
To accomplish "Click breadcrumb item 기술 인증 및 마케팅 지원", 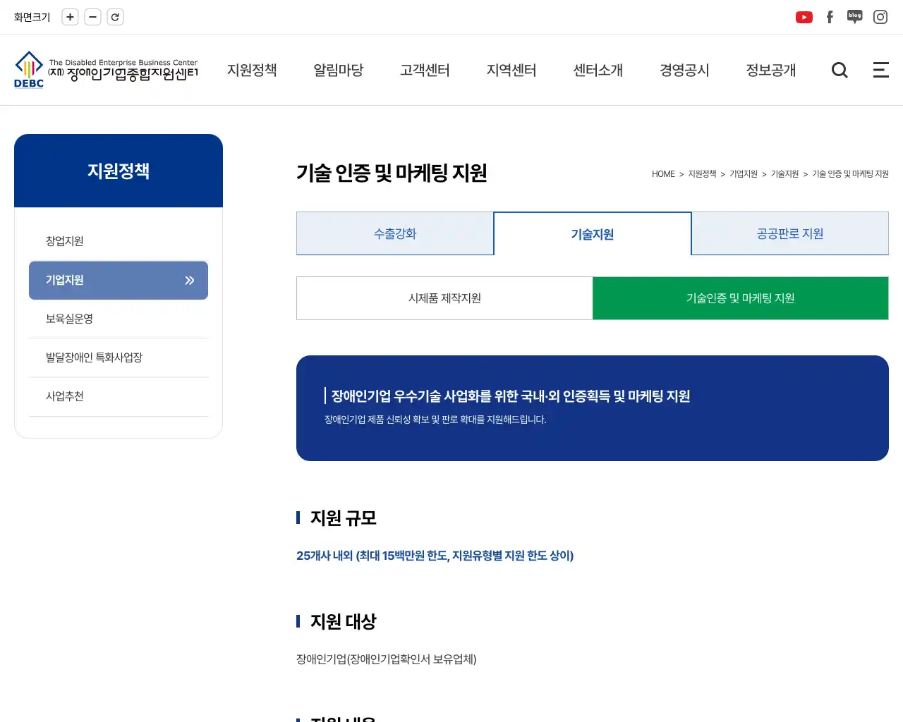I will (x=850, y=174).
